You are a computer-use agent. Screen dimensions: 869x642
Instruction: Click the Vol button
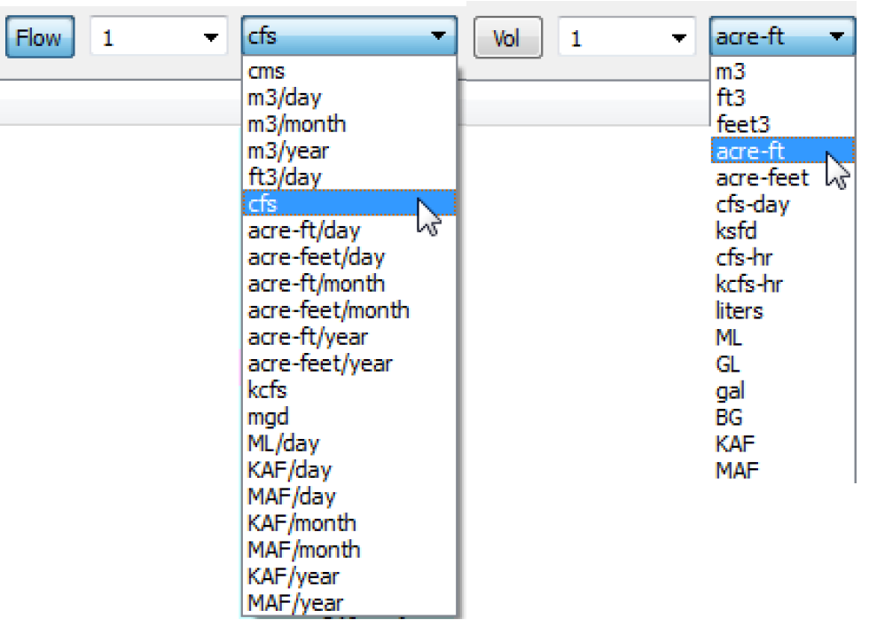506,39
